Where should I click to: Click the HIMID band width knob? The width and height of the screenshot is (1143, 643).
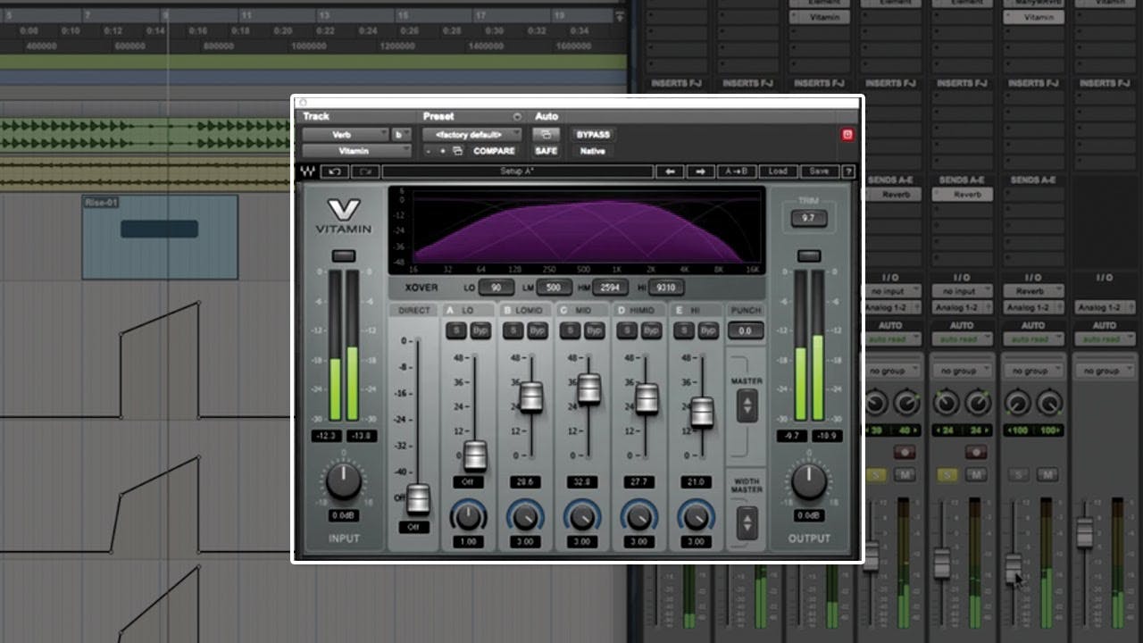click(639, 515)
